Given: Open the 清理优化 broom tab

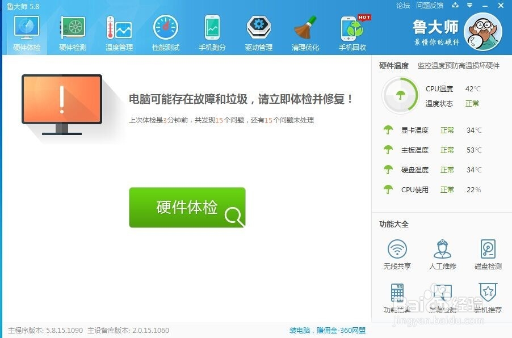Looking at the screenshot, I should point(305,33).
